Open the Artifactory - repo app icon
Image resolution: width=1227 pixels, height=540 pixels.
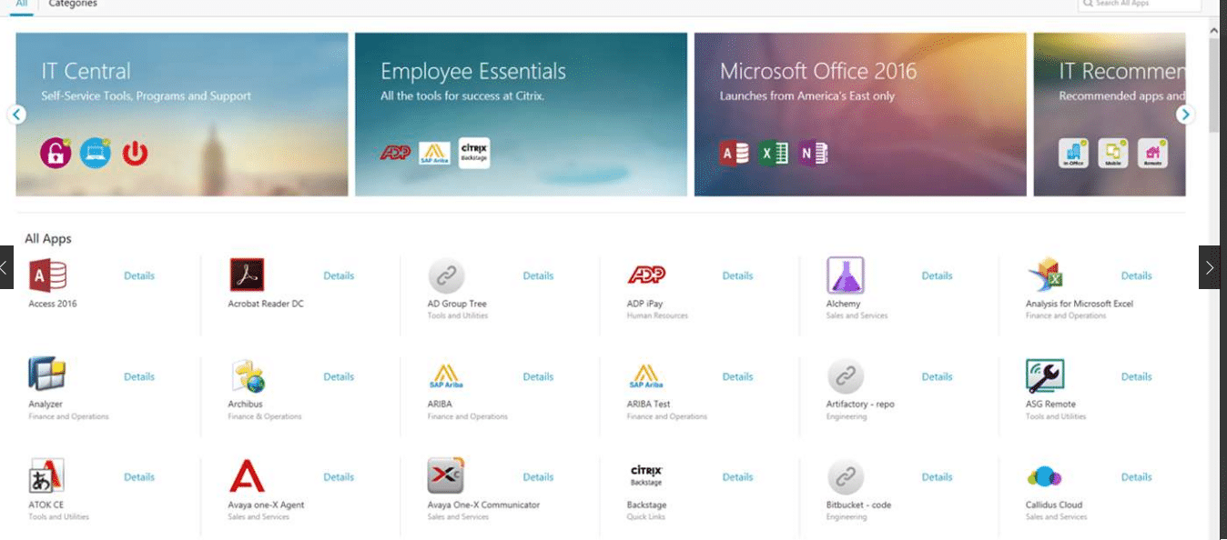click(845, 375)
